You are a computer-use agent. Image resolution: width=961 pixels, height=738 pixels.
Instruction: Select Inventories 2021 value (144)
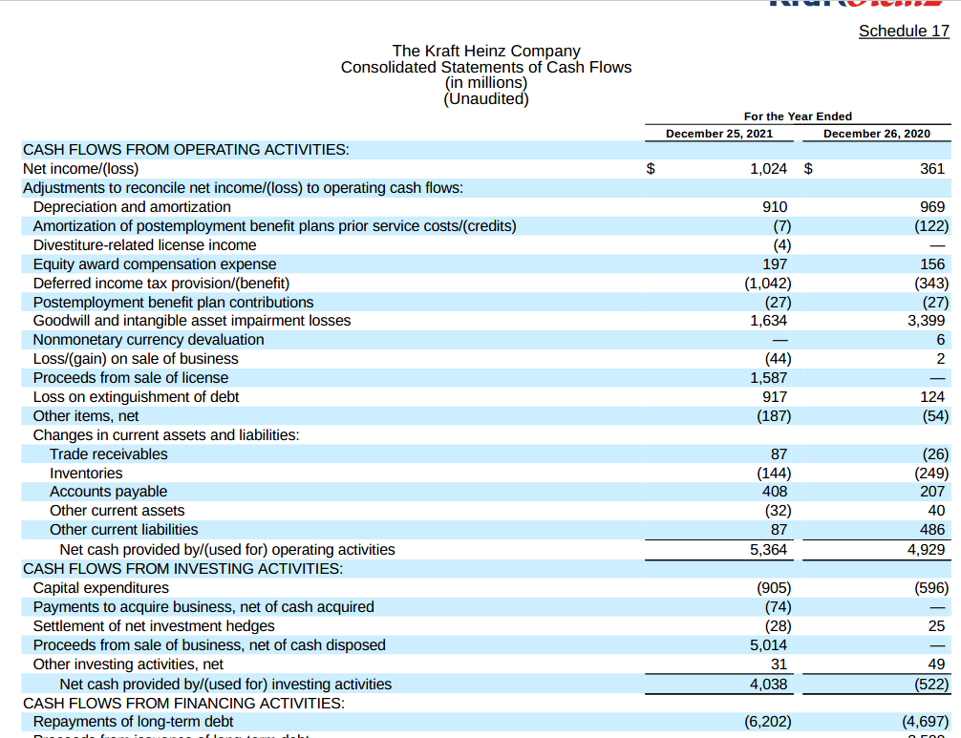(x=774, y=473)
